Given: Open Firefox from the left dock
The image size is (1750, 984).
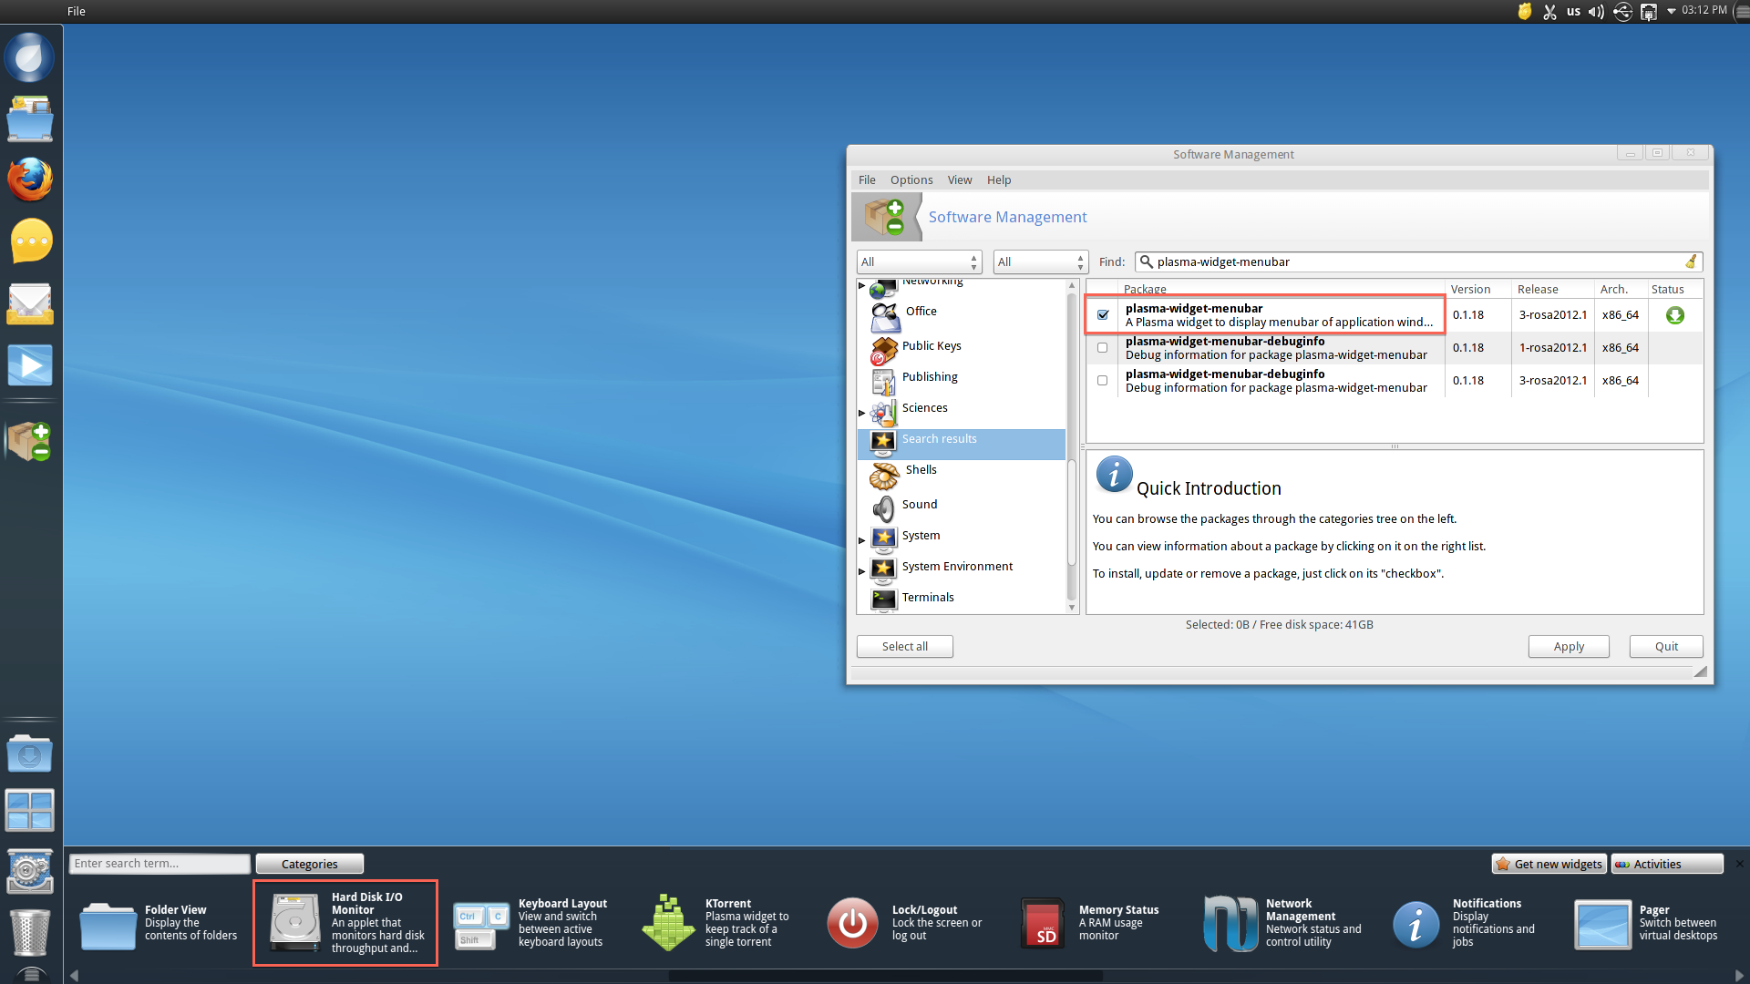Looking at the screenshot, I should (30, 179).
